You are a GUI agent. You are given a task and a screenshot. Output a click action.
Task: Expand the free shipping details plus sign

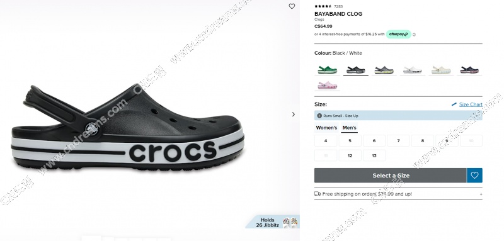481,194
